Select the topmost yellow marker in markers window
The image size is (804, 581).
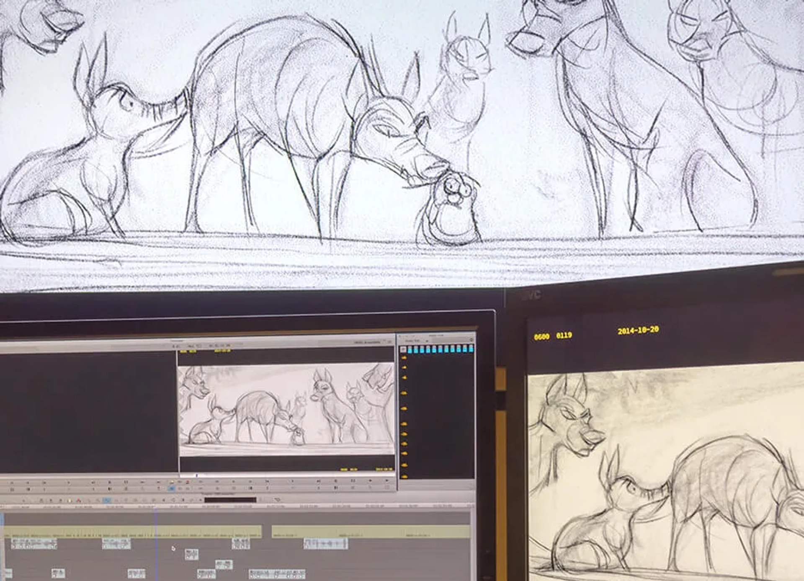coord(404,357)
